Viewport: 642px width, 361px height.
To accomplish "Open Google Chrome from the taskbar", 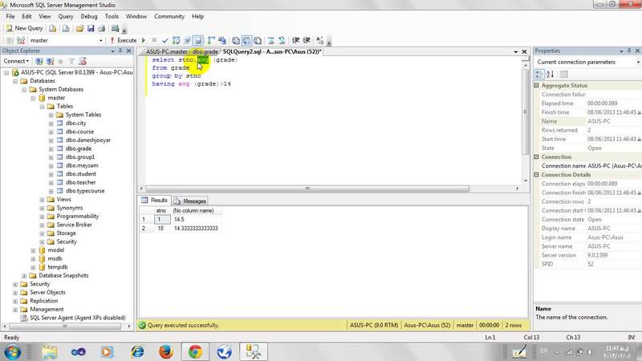I will (x=195, y=351).
